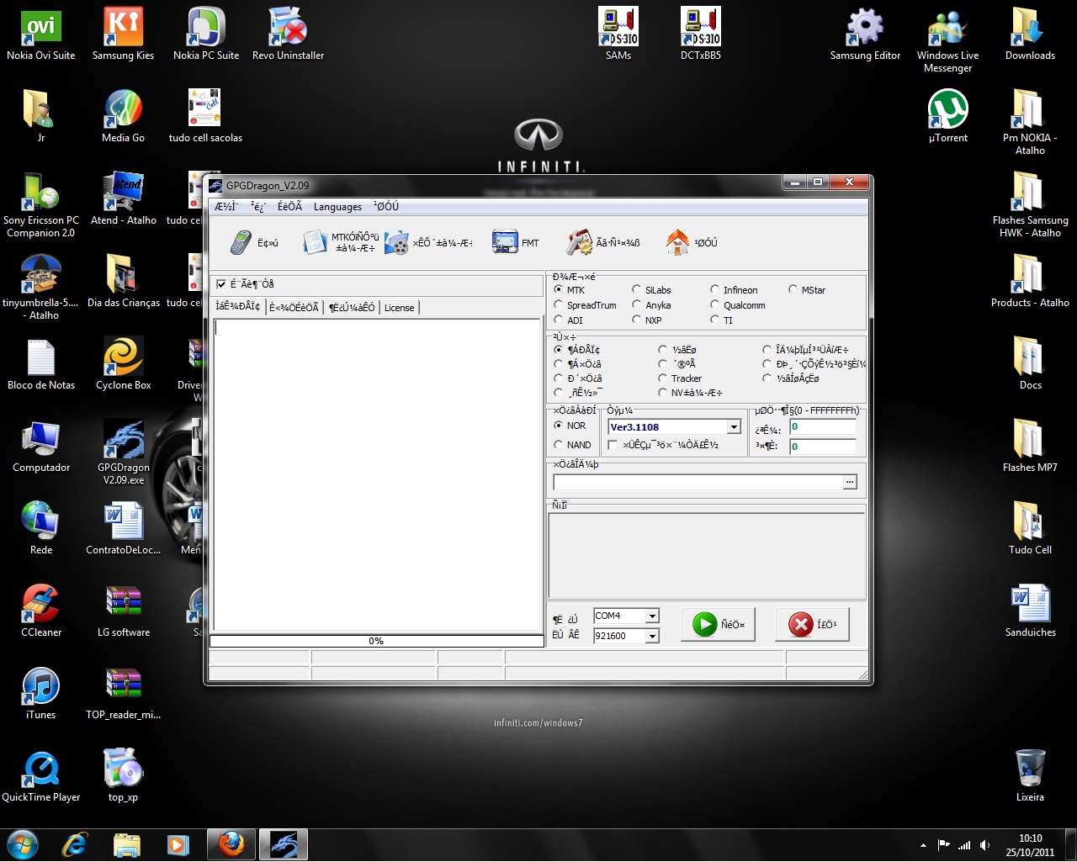1077x862 pixels.
Task: Open the Languages menu
Action: point(337,207)
